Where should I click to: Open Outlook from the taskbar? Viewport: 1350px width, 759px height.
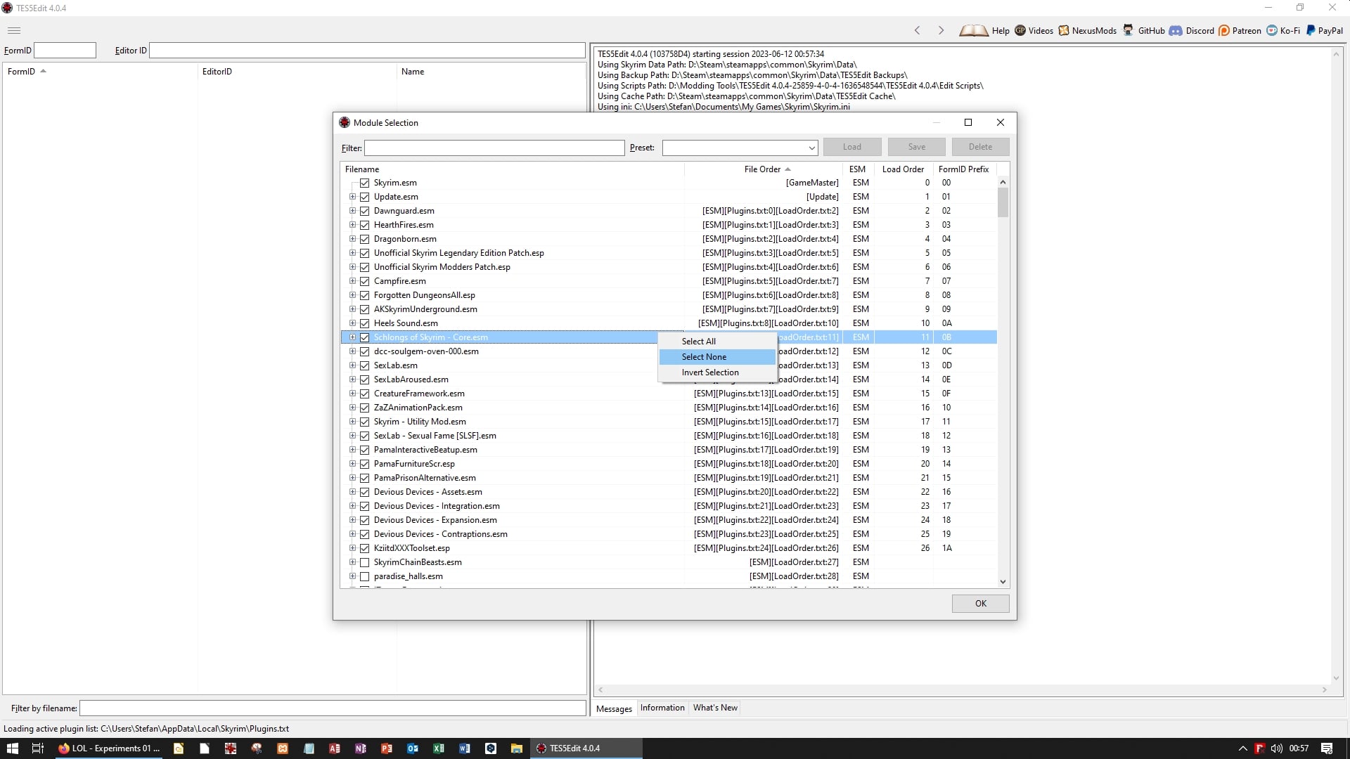[413, 748]
